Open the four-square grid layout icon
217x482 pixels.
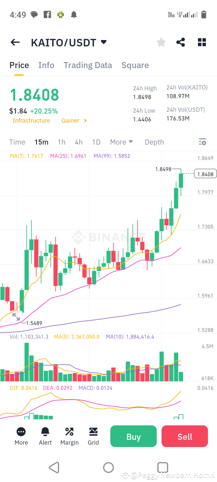[202, 42]
